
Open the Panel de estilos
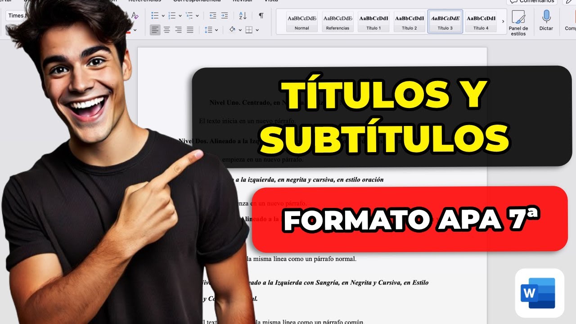(x=518, y=23)
